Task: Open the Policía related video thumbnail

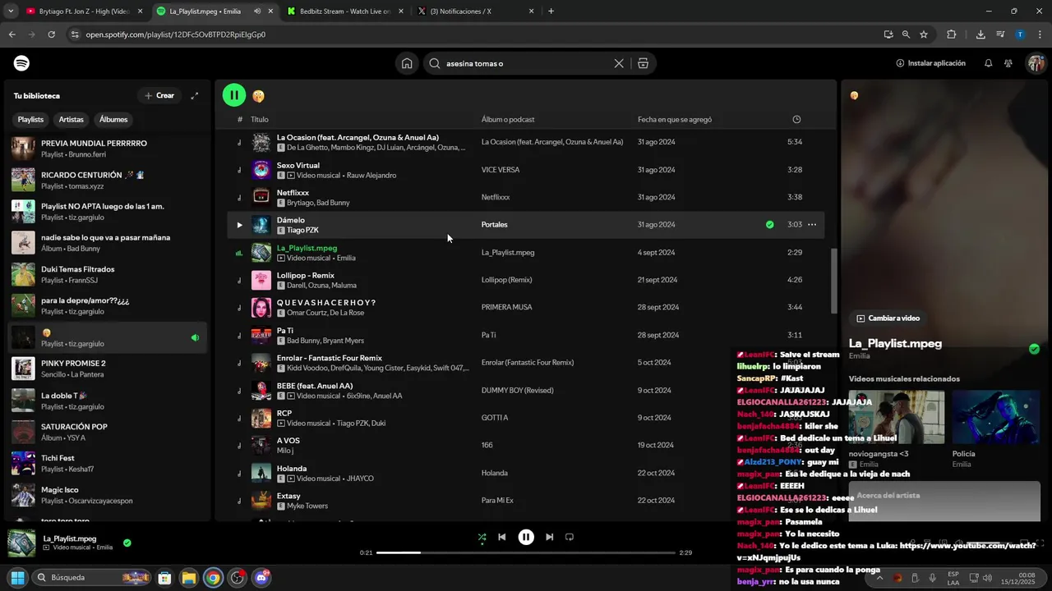Action: pyautogui.click(x=996, y=417)
